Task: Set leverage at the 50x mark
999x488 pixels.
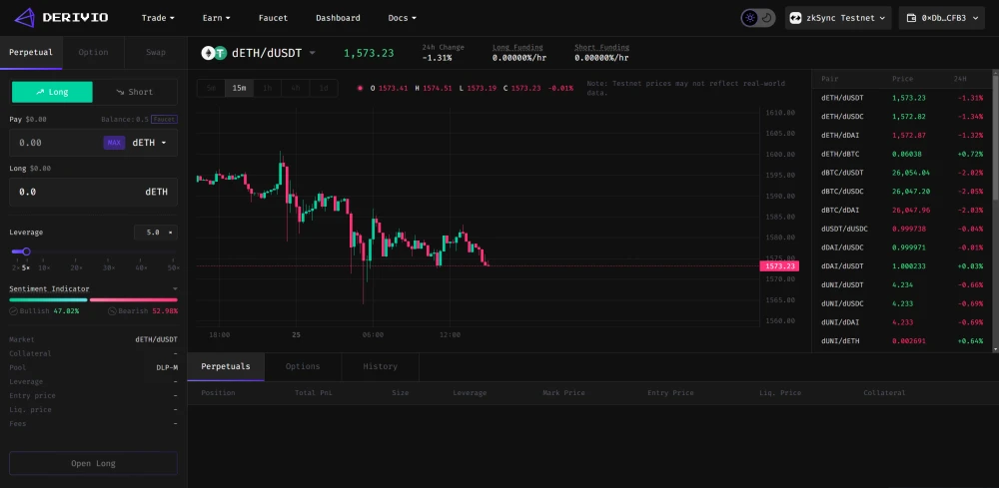Action: coord(173,267)
